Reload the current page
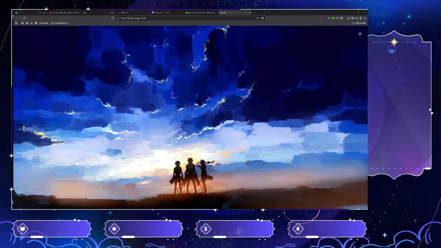 [x=25, y=18]
